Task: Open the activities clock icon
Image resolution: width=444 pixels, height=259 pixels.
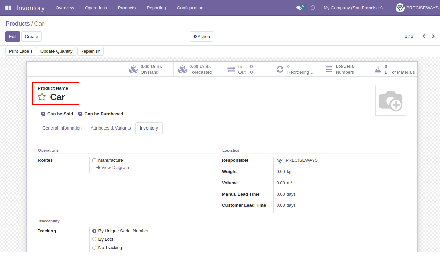Action: pos(313,8)
